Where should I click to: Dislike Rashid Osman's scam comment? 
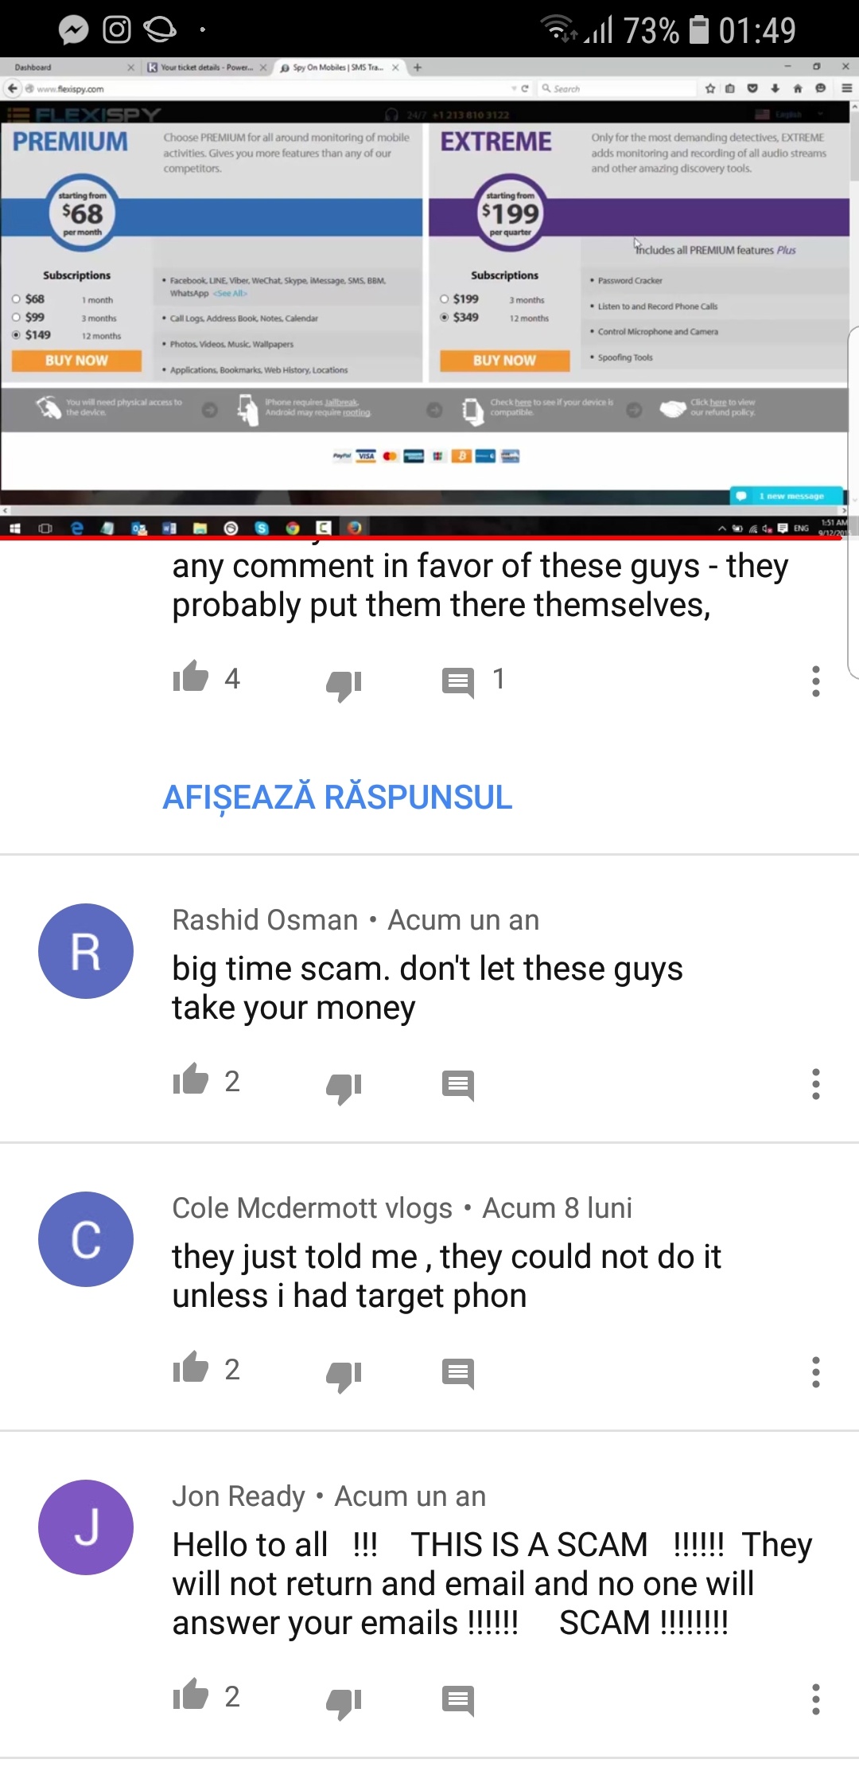coord(344,1087)
